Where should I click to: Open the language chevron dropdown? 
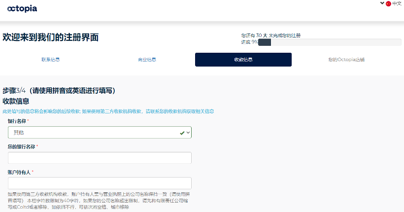pyautogui.click(x=382, y=3)
